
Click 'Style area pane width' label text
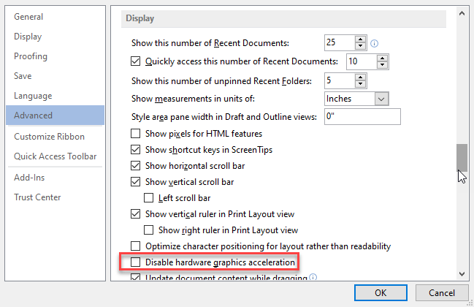pyautogui.click(x=224, y=117)
